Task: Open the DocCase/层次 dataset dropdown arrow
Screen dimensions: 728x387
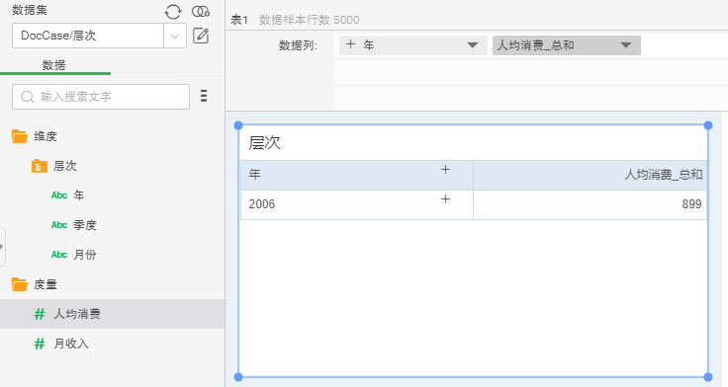Action: (x=175, y=36)
